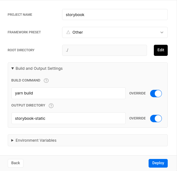This screenshot has height=171, width=177.
Task: Click the blue Deploy button
Action: click(x=158, y=163)
